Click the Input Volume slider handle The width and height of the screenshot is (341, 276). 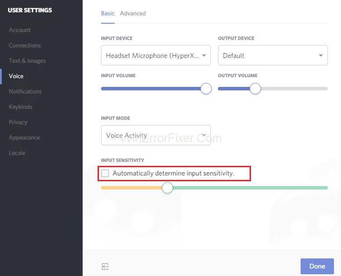[206, 89]
